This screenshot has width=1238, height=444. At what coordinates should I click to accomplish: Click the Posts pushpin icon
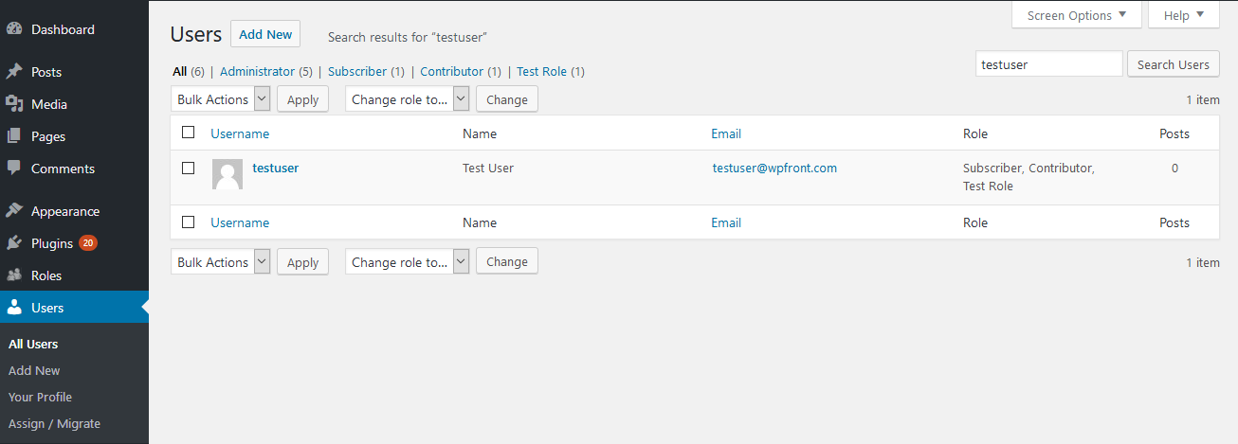[14, 72]
